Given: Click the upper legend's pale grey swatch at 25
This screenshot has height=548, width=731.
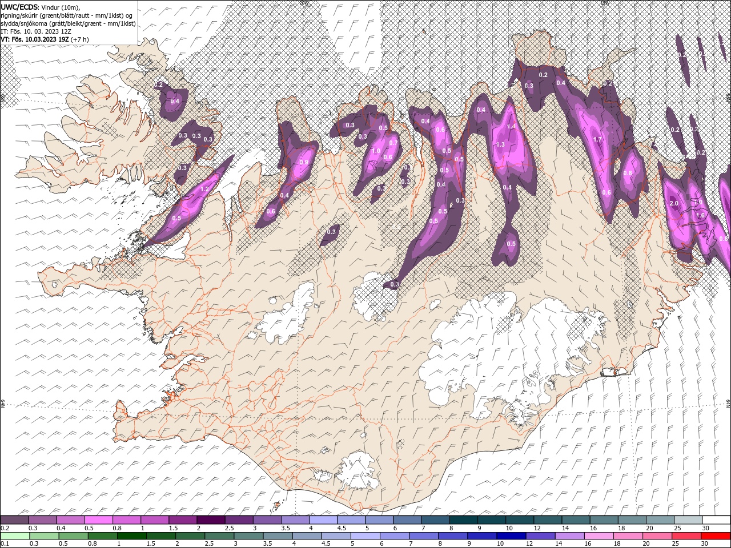Looking at the screenshot, I should pos(689,520).
